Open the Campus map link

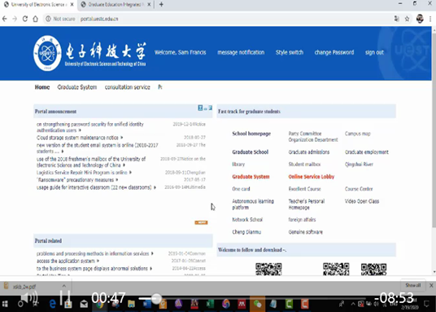[x=358, y=134]
